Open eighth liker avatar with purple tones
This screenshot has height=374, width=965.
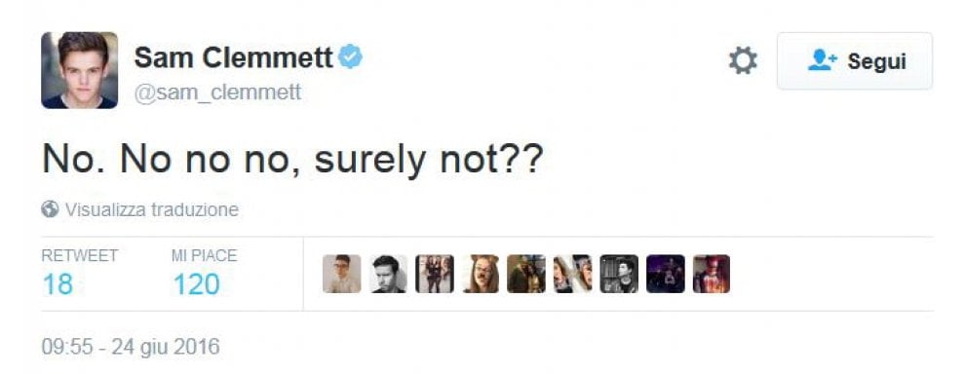[666, 274]
